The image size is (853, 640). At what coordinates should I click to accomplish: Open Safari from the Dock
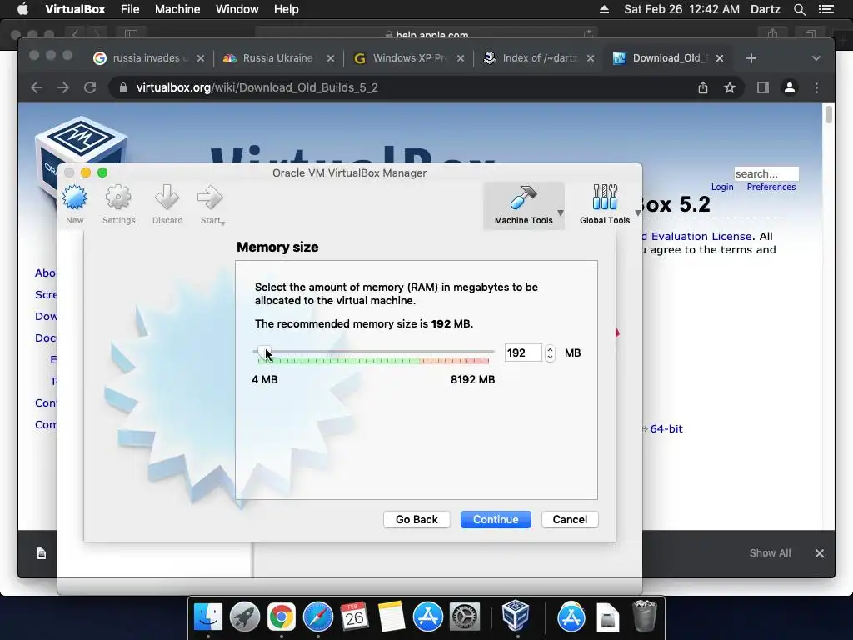[317, 617]
